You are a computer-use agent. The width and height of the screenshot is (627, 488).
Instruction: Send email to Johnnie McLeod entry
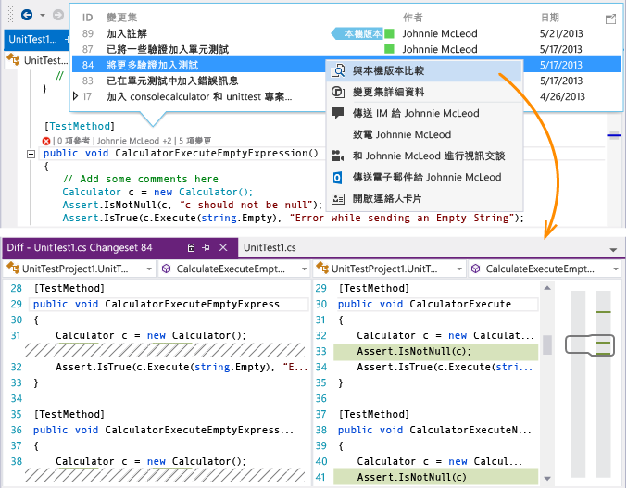(425, 177)
